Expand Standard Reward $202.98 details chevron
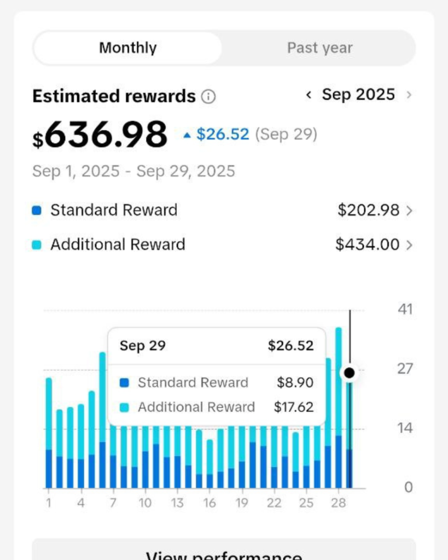The width and height of the screenshot is (448, 560). tap(409, 211)
